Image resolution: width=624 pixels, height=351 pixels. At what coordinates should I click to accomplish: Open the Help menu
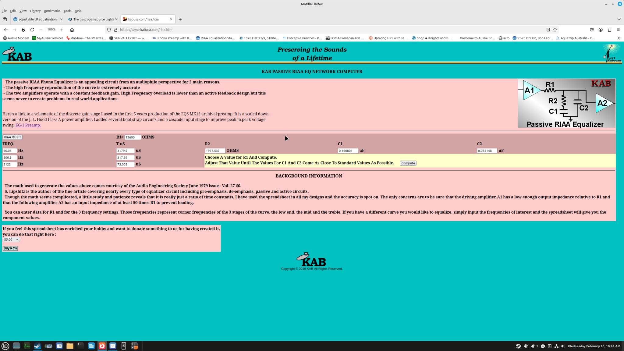(78, 11)
